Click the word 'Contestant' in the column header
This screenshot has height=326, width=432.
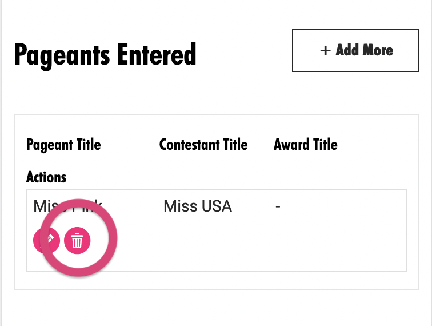pyautogui.click(x=189, y=145)
